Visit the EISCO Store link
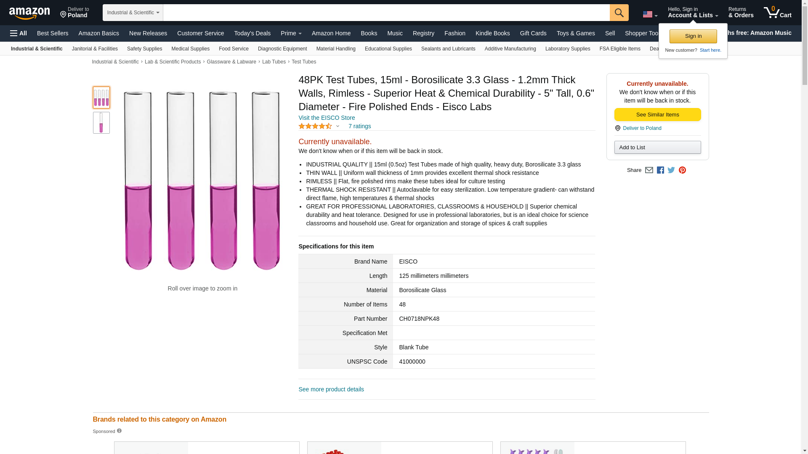This screenshot has width=808, height=454. (327, 118)
